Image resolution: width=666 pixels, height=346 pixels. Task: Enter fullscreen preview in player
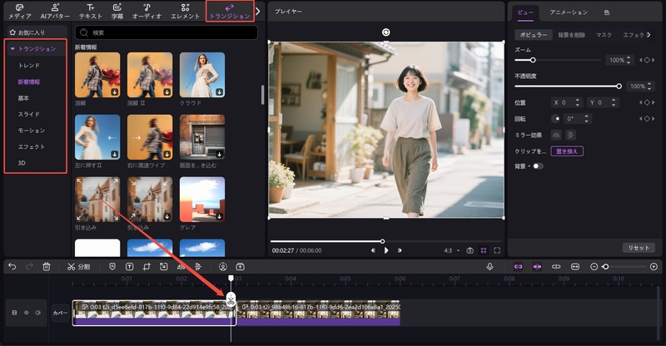pos(497,250)
